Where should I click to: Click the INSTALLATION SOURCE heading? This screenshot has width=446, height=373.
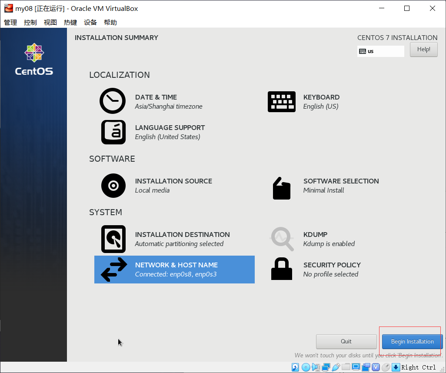[x=173, y=181]
